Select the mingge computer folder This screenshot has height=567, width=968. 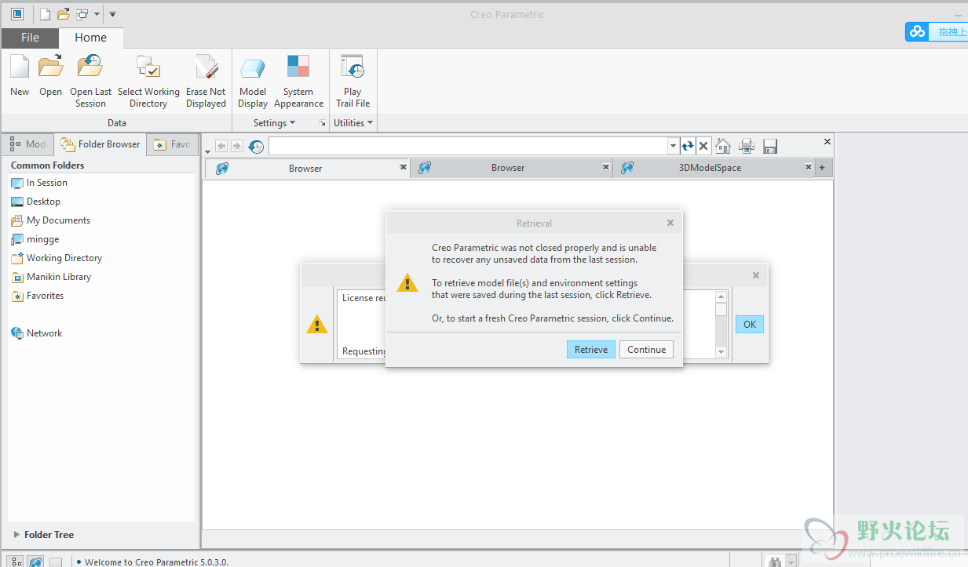[x=35, y=239]
